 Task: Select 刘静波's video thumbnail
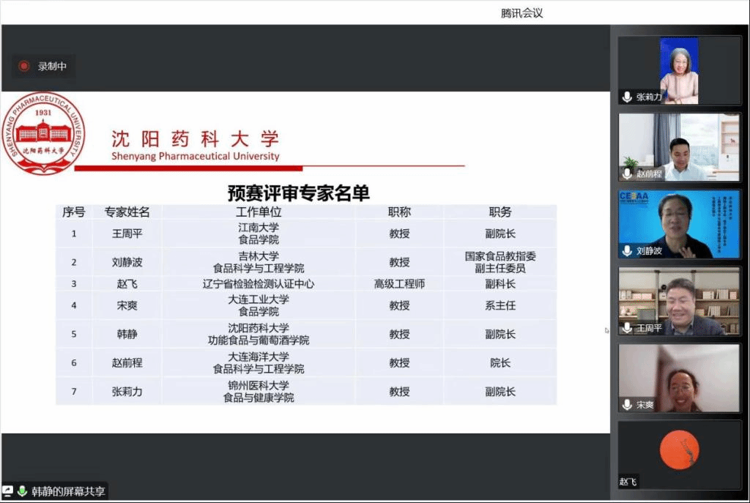pos(679,224)
